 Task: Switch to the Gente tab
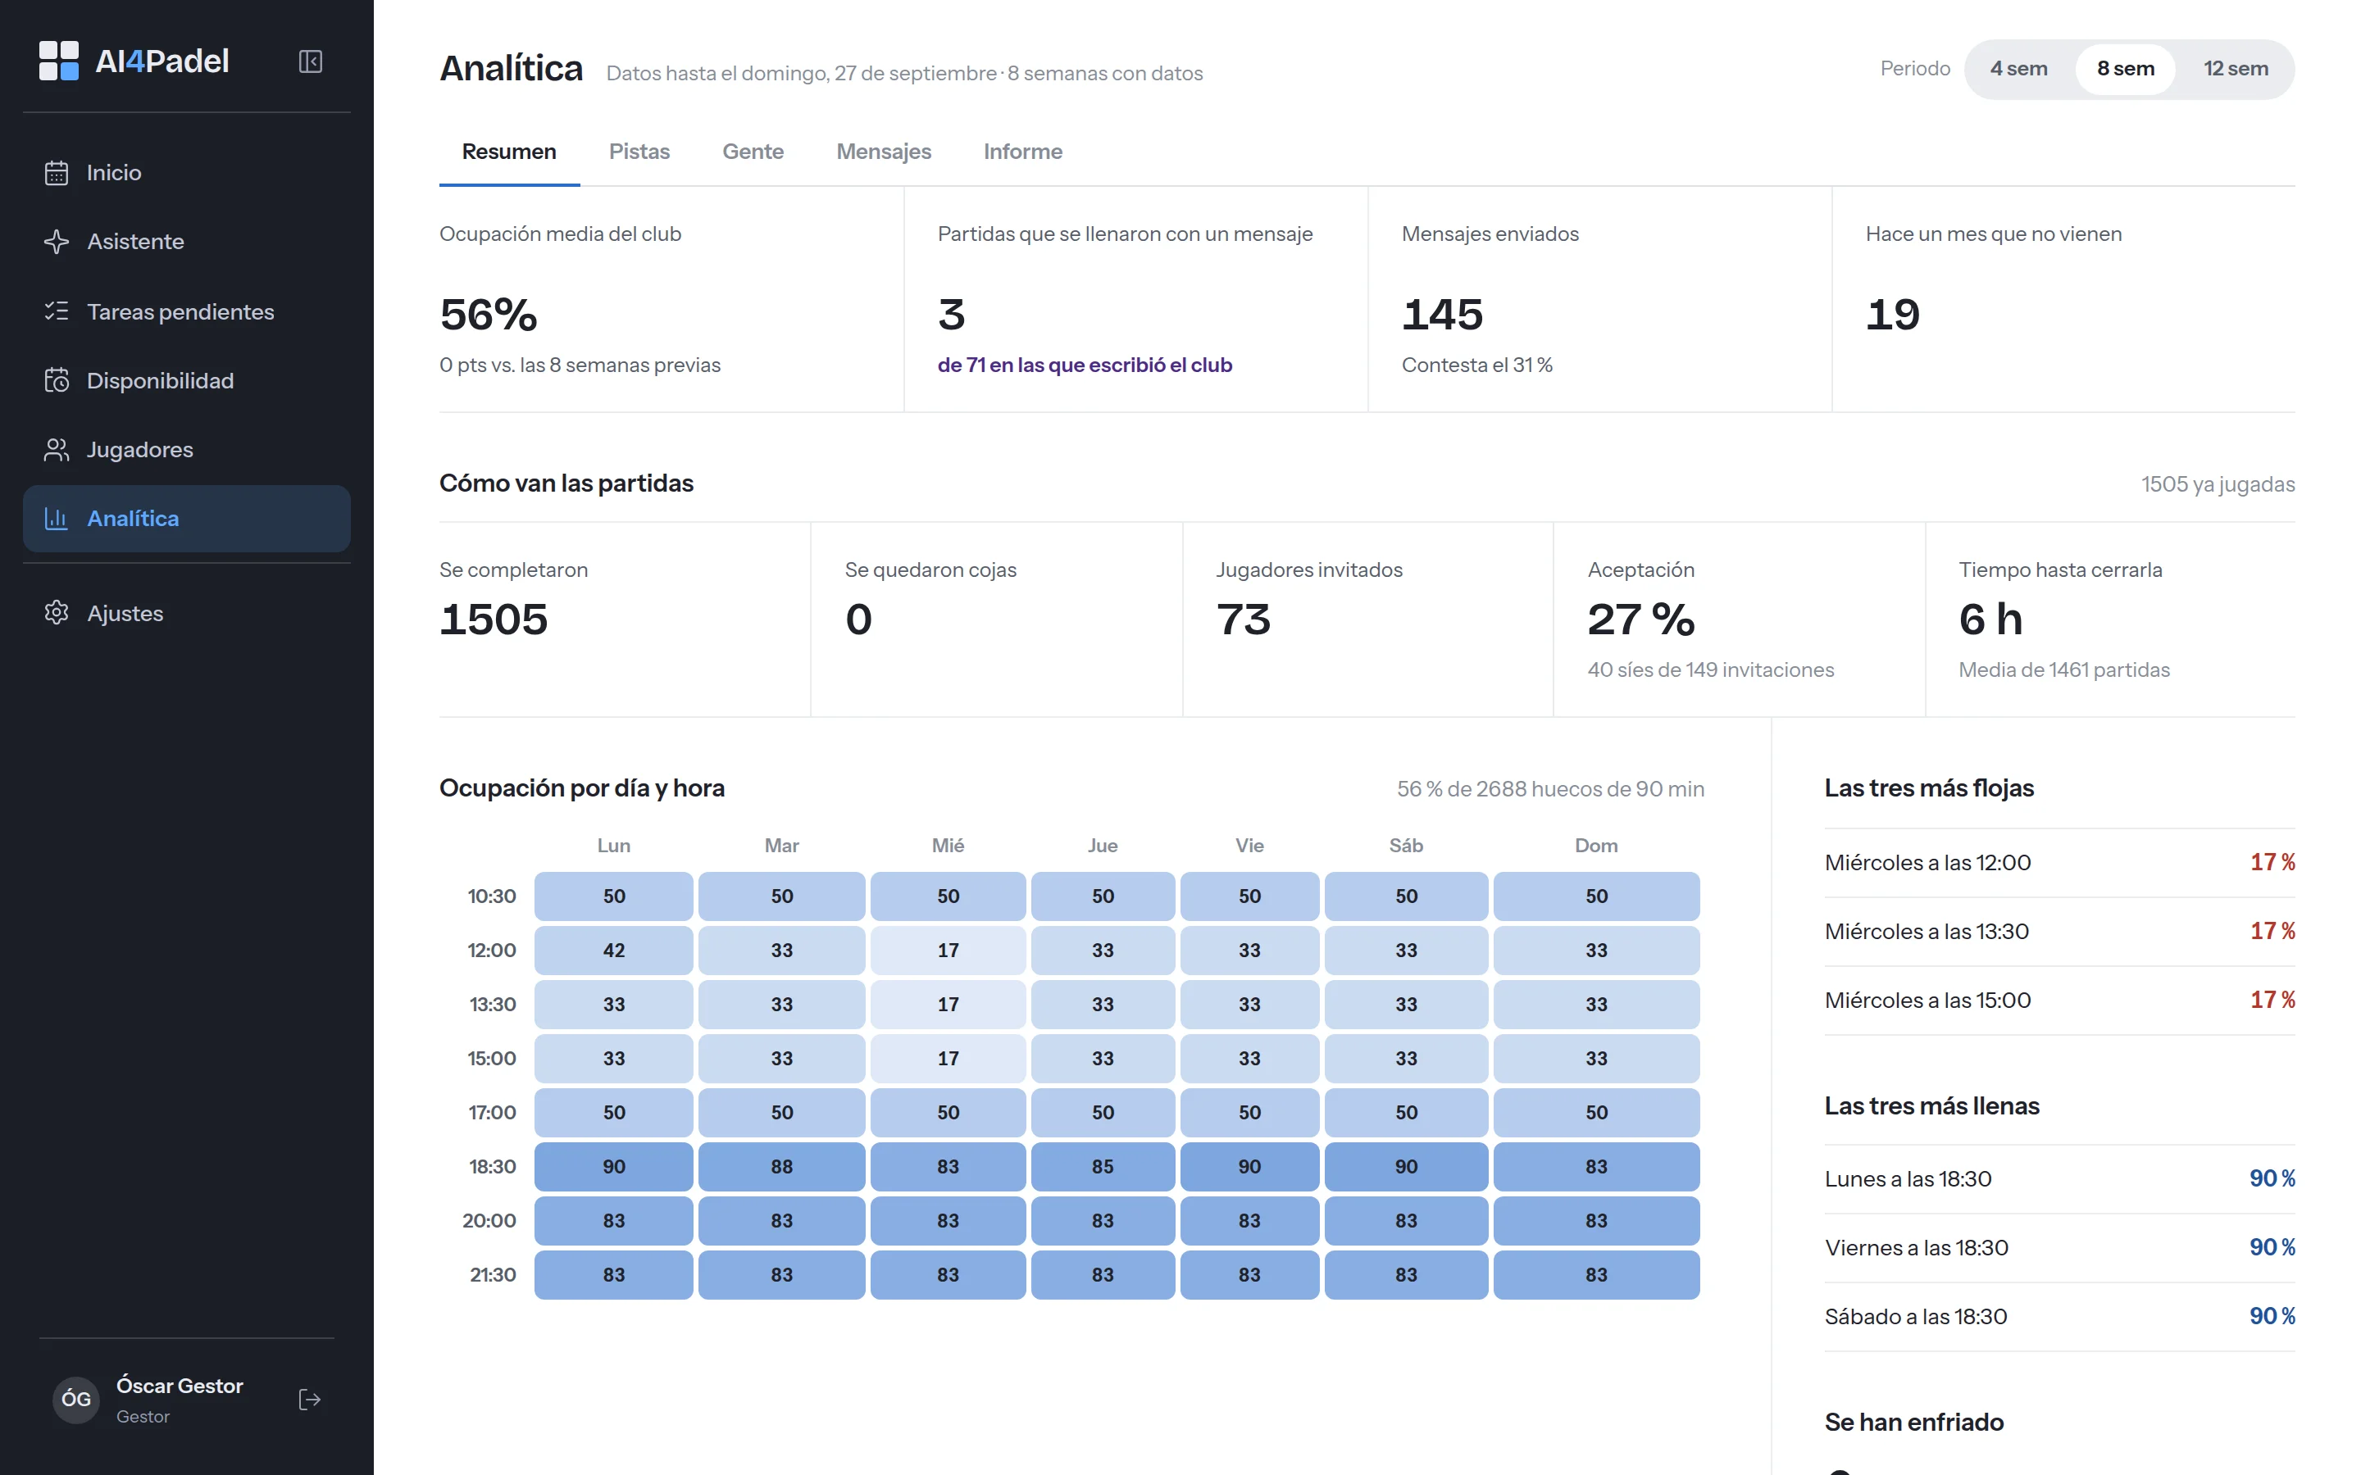(753, 152)
